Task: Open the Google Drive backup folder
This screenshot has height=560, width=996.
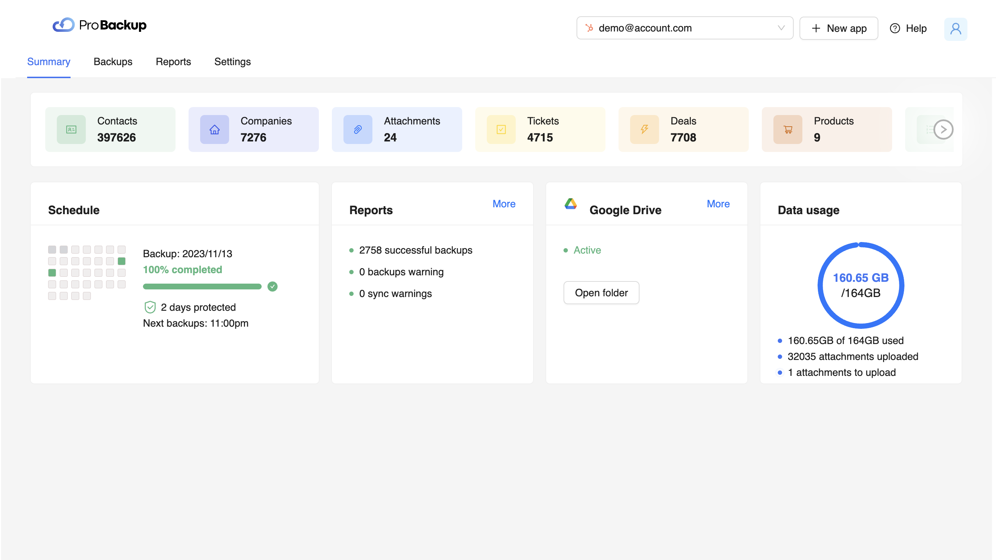Action: pos(601,293)
